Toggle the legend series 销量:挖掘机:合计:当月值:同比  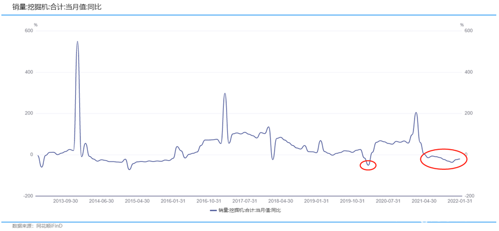pyautogui.click(x=245, y=210)
